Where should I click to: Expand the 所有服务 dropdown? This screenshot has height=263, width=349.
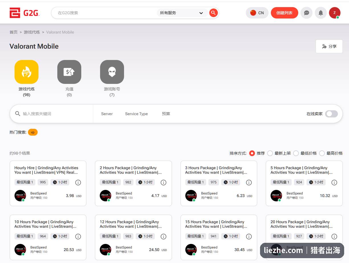click(x=181, y=13)
